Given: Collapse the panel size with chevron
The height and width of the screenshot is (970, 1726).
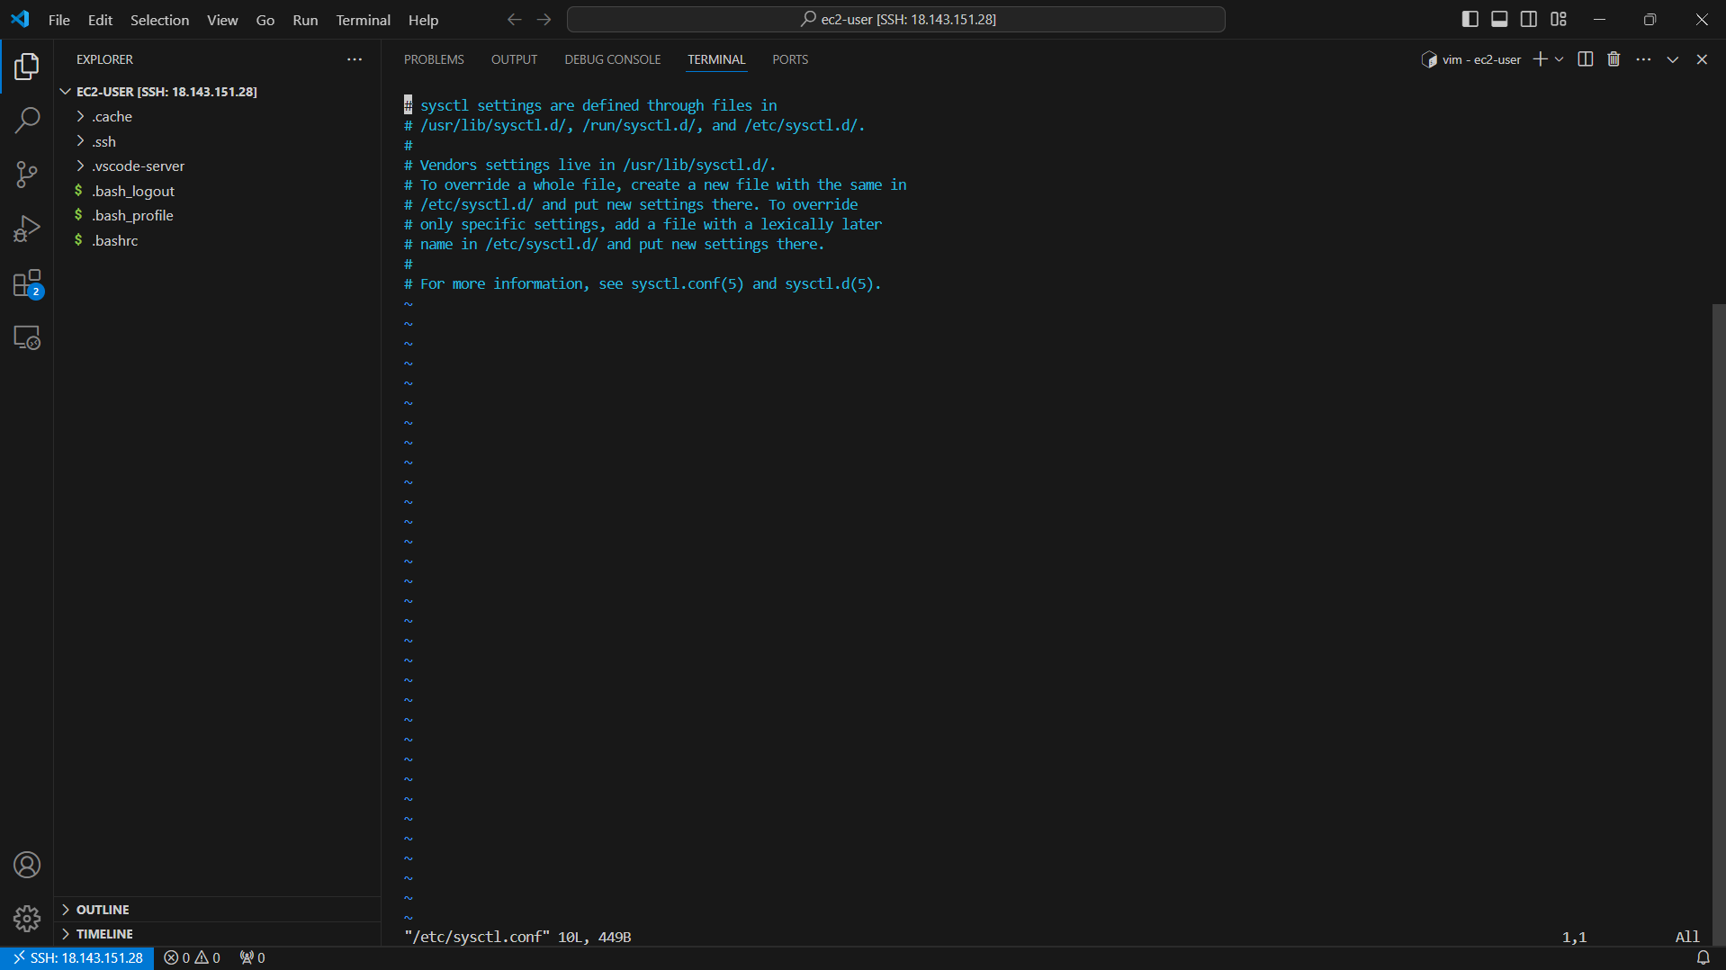Looking at the screenshot, I should coord(1673,59).
